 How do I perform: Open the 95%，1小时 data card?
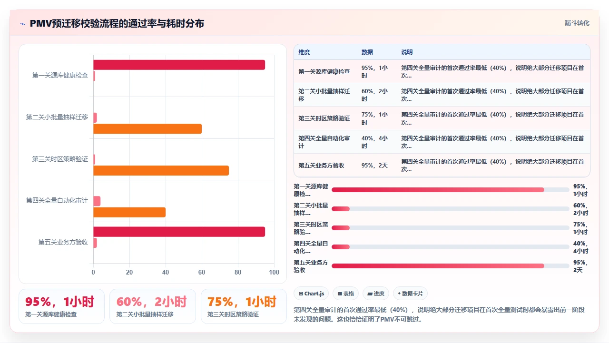click(x=61, y=306)
